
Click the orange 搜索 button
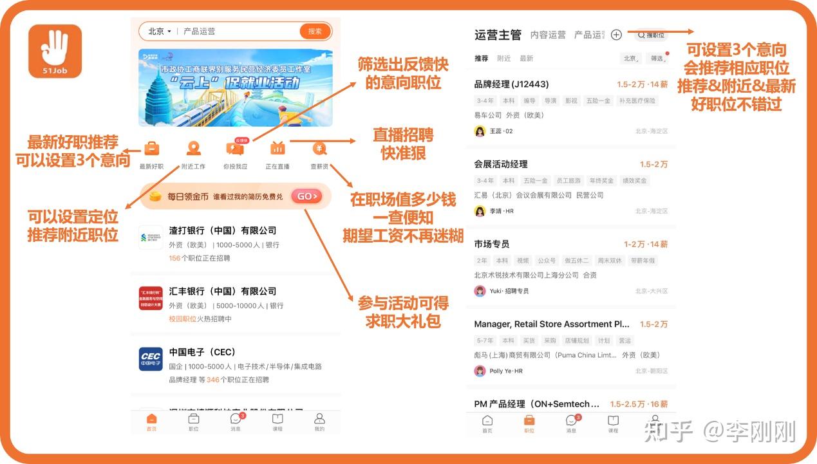[315, 31]
